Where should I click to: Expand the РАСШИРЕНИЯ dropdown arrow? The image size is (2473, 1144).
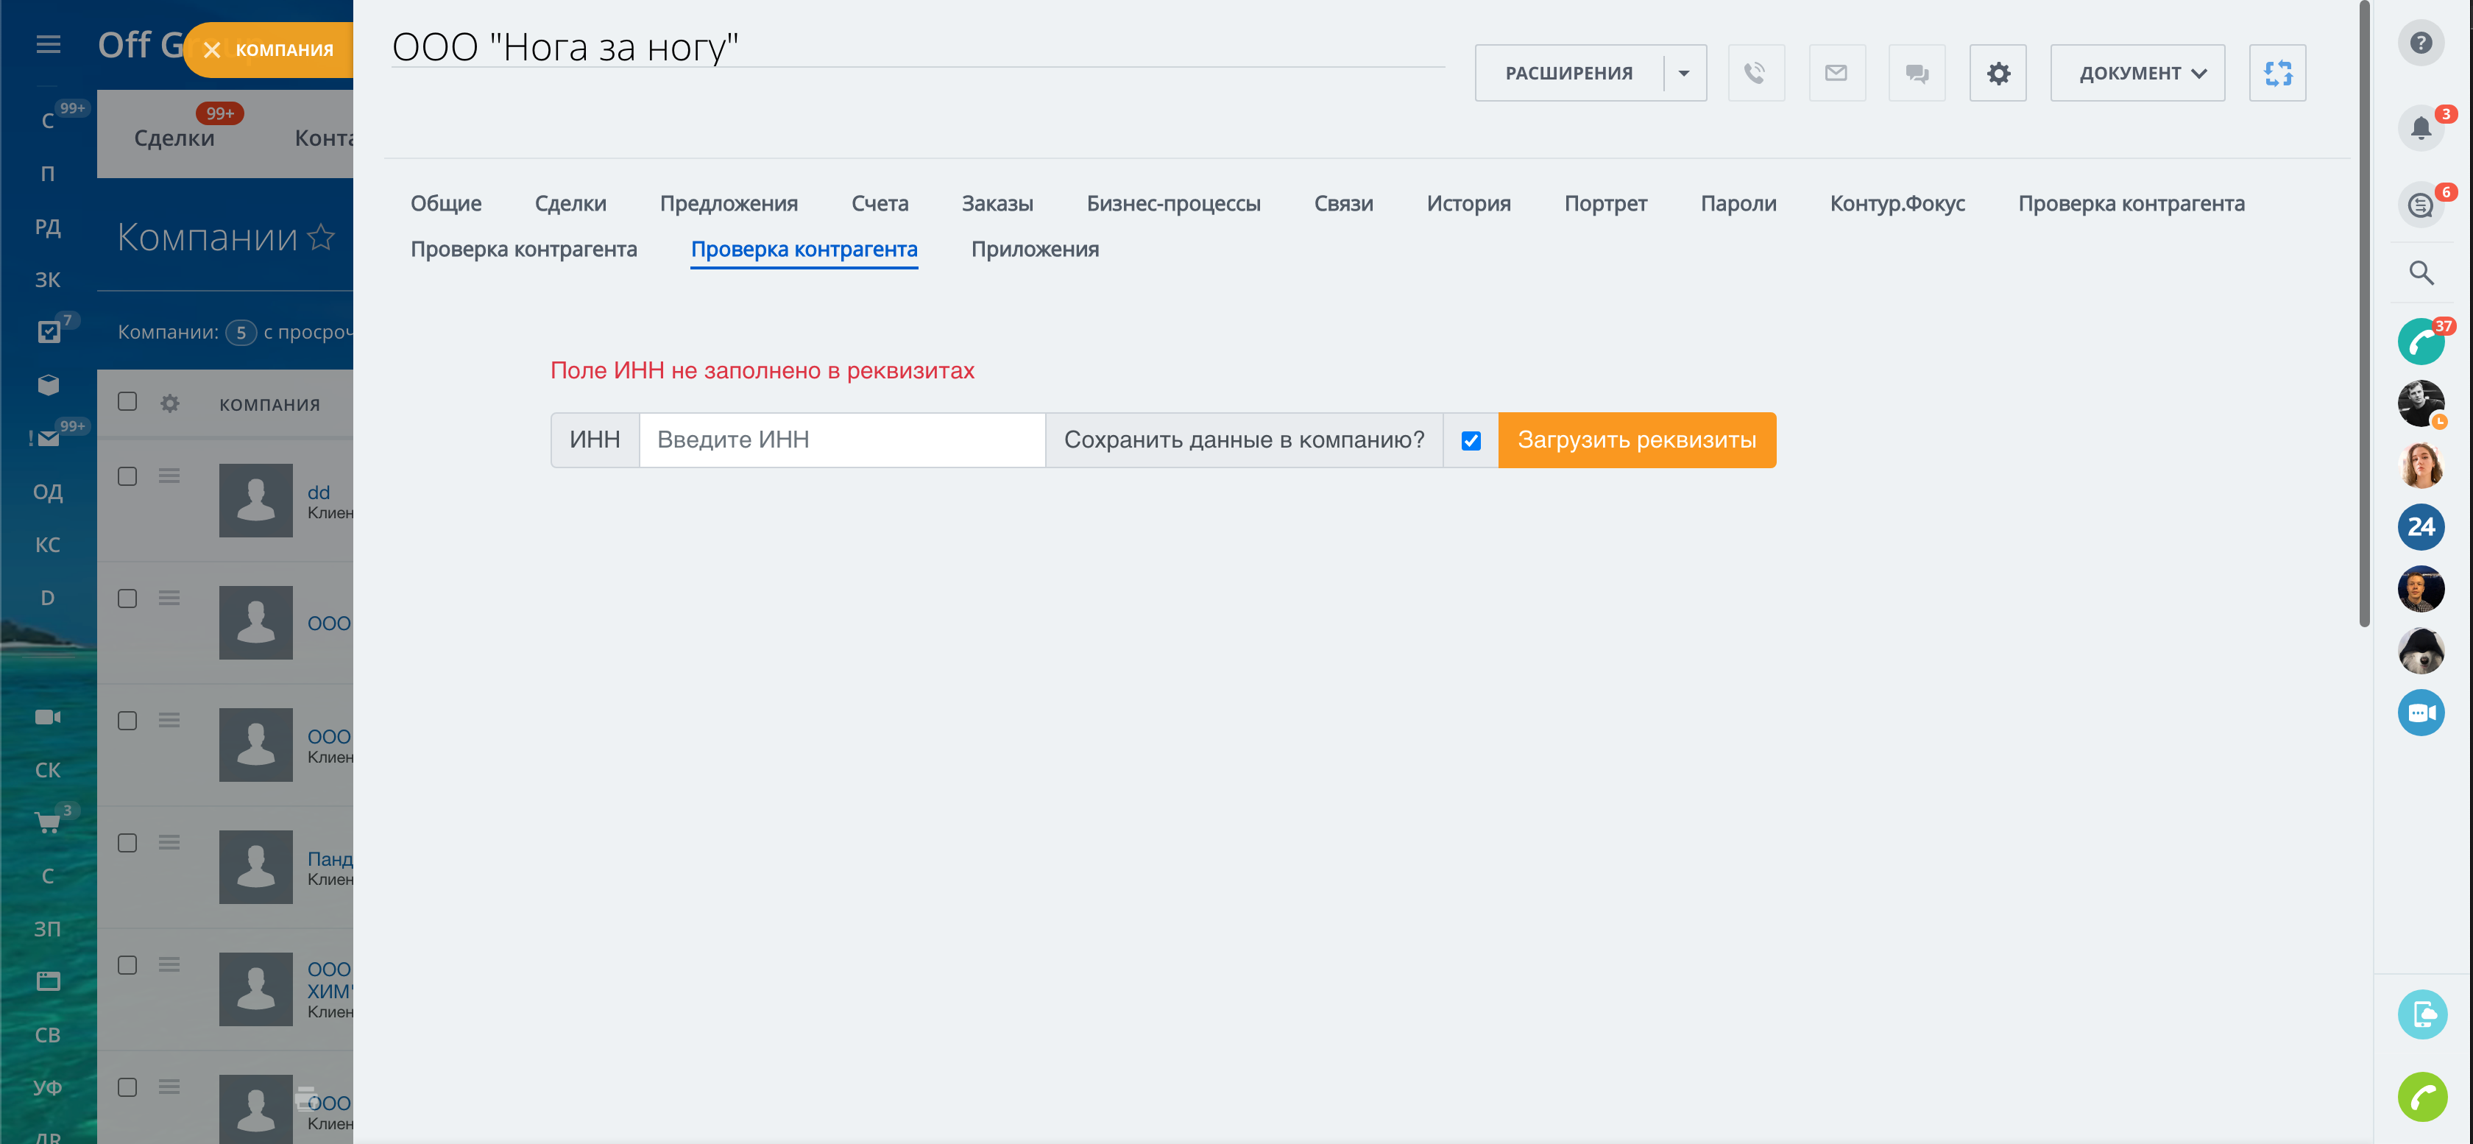pyautogui.click(x=1683, y=73)
